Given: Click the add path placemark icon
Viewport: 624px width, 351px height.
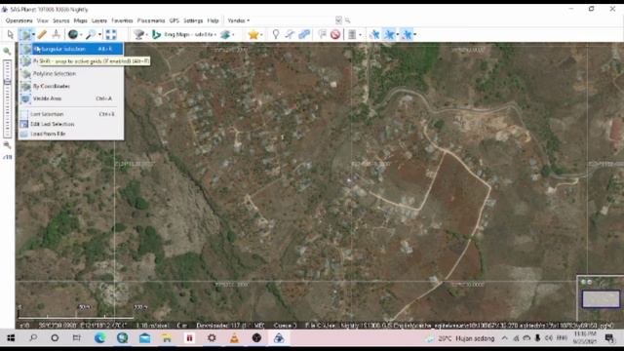Looking at the screenshot, I should pyautogui.click(x=290, y=35).
